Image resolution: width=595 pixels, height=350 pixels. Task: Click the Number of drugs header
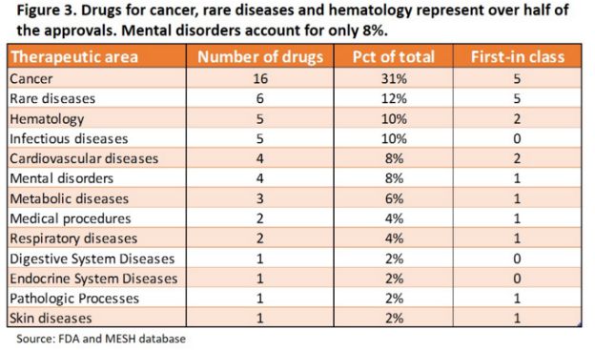pos(260,56)
